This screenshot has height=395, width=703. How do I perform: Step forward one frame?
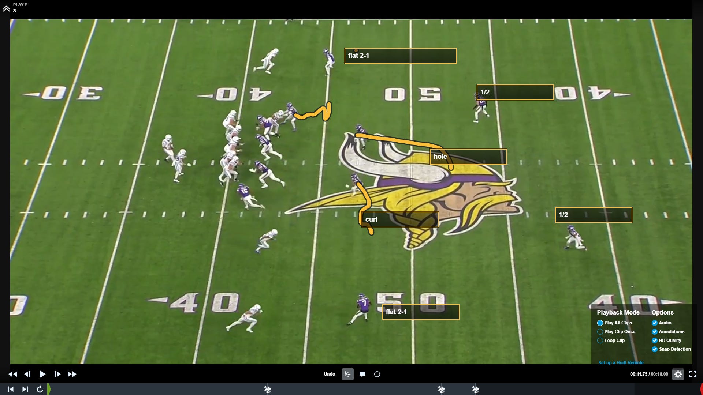[x=57, y=374]
